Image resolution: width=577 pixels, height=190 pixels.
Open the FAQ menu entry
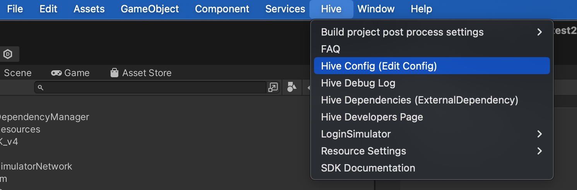click(331, 49)
